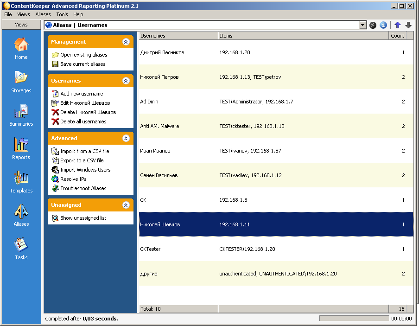Open the Aliases | Usernames dropdown arrow
This screenshot has height=326, width=419.
pyautogui.click(x=362, y=25)
